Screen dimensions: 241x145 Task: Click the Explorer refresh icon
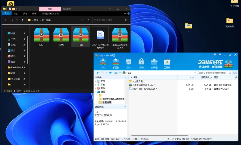tap(88, 20)
